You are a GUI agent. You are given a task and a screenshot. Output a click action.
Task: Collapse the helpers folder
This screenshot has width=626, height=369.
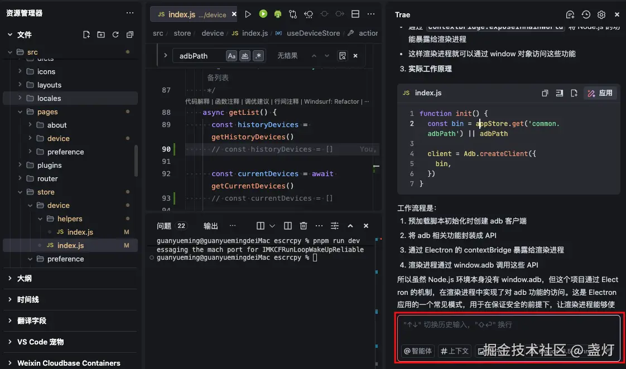[40, 219]
